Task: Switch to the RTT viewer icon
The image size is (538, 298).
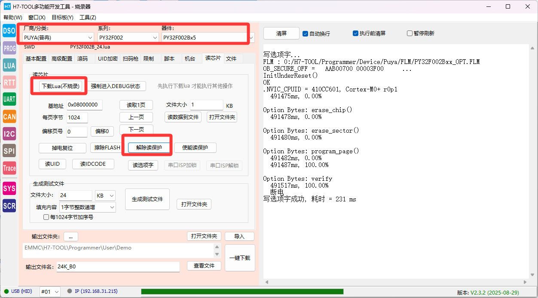Action: (x=9, y=82)
